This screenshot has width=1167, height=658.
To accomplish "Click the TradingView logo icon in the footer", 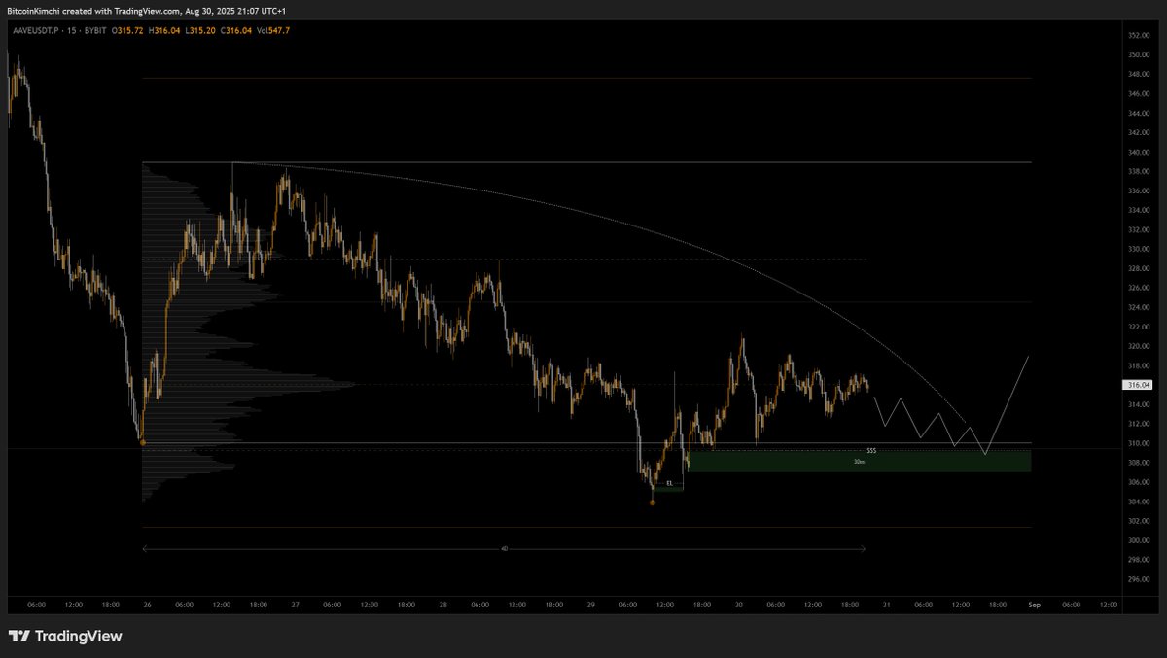I will (18, 636).
